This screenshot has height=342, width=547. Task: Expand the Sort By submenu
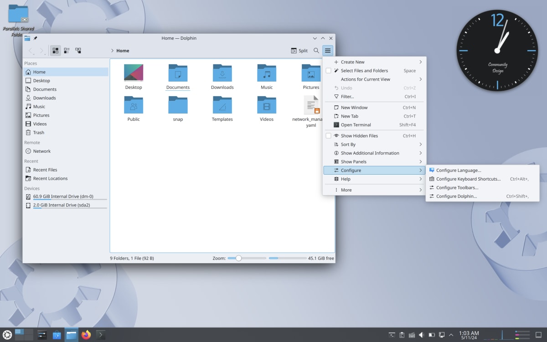pos(374,145)
